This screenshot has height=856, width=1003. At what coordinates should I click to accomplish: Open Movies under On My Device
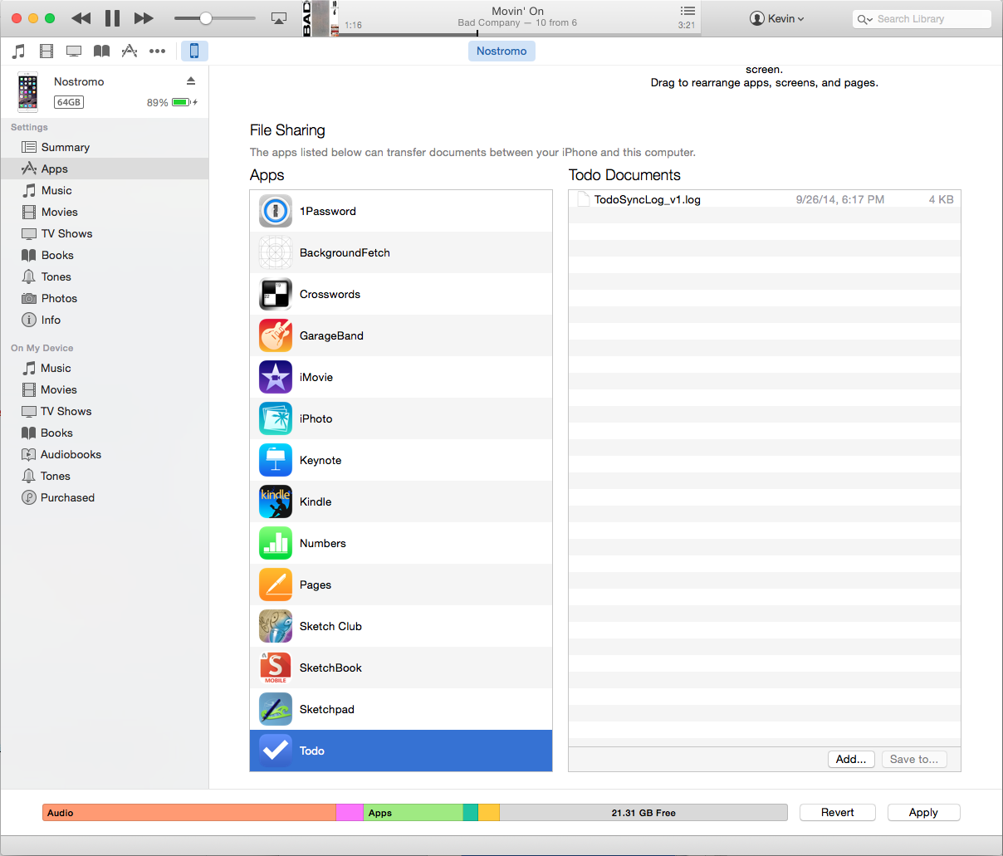pos(104,389)
